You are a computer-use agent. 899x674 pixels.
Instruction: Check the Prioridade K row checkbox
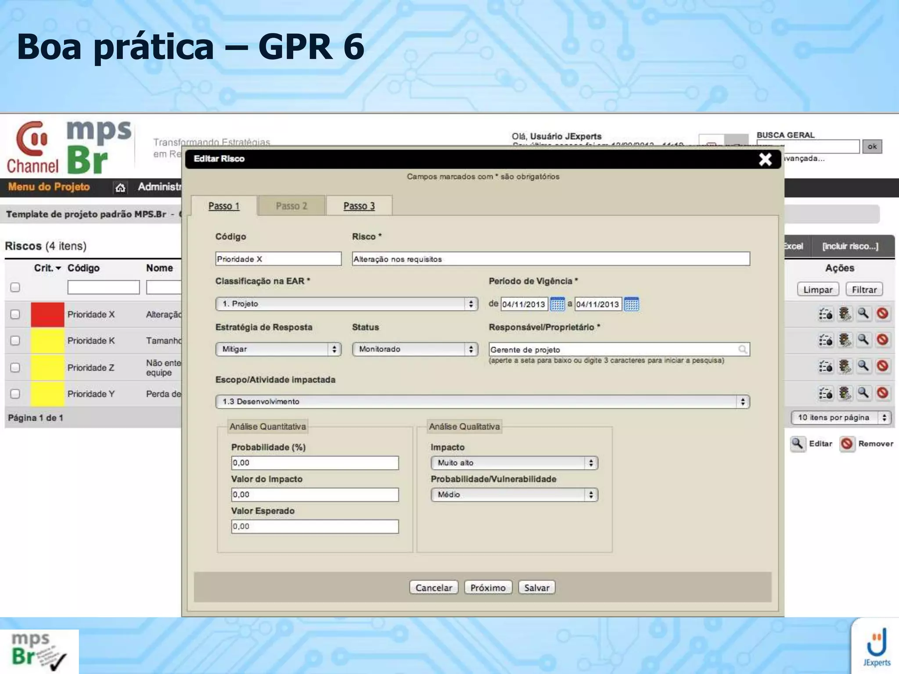pos(15,341)
